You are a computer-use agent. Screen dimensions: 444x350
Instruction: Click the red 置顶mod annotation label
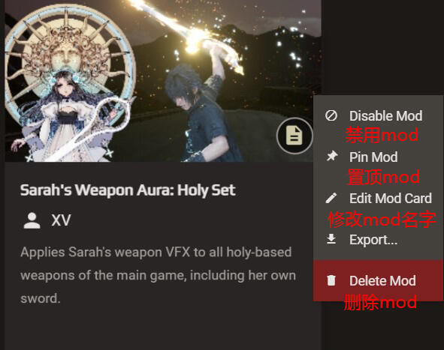pos(383,177)
